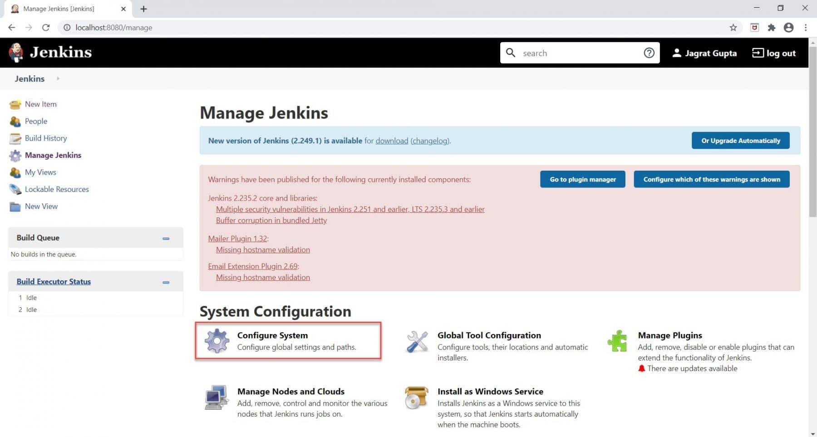Open the New Item sidebar icon
The width and height of the screenshot is (817, 437).
coord(15,104)
